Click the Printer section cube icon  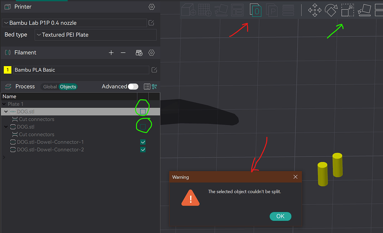7,7
